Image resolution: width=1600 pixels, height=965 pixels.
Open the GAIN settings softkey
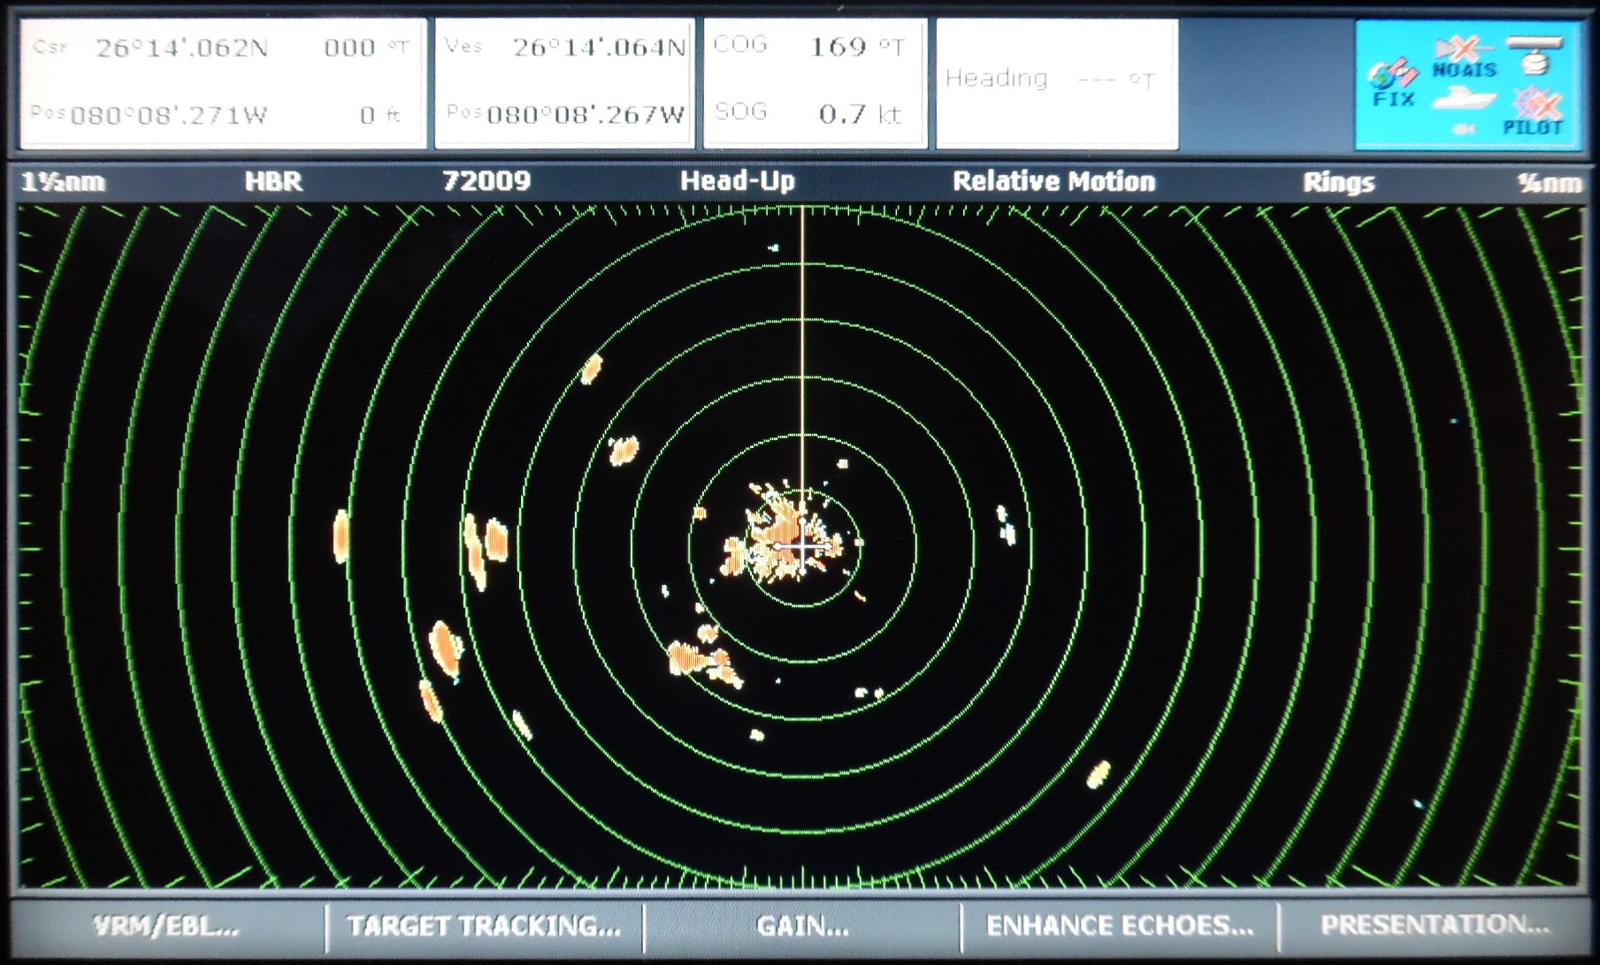802,926
